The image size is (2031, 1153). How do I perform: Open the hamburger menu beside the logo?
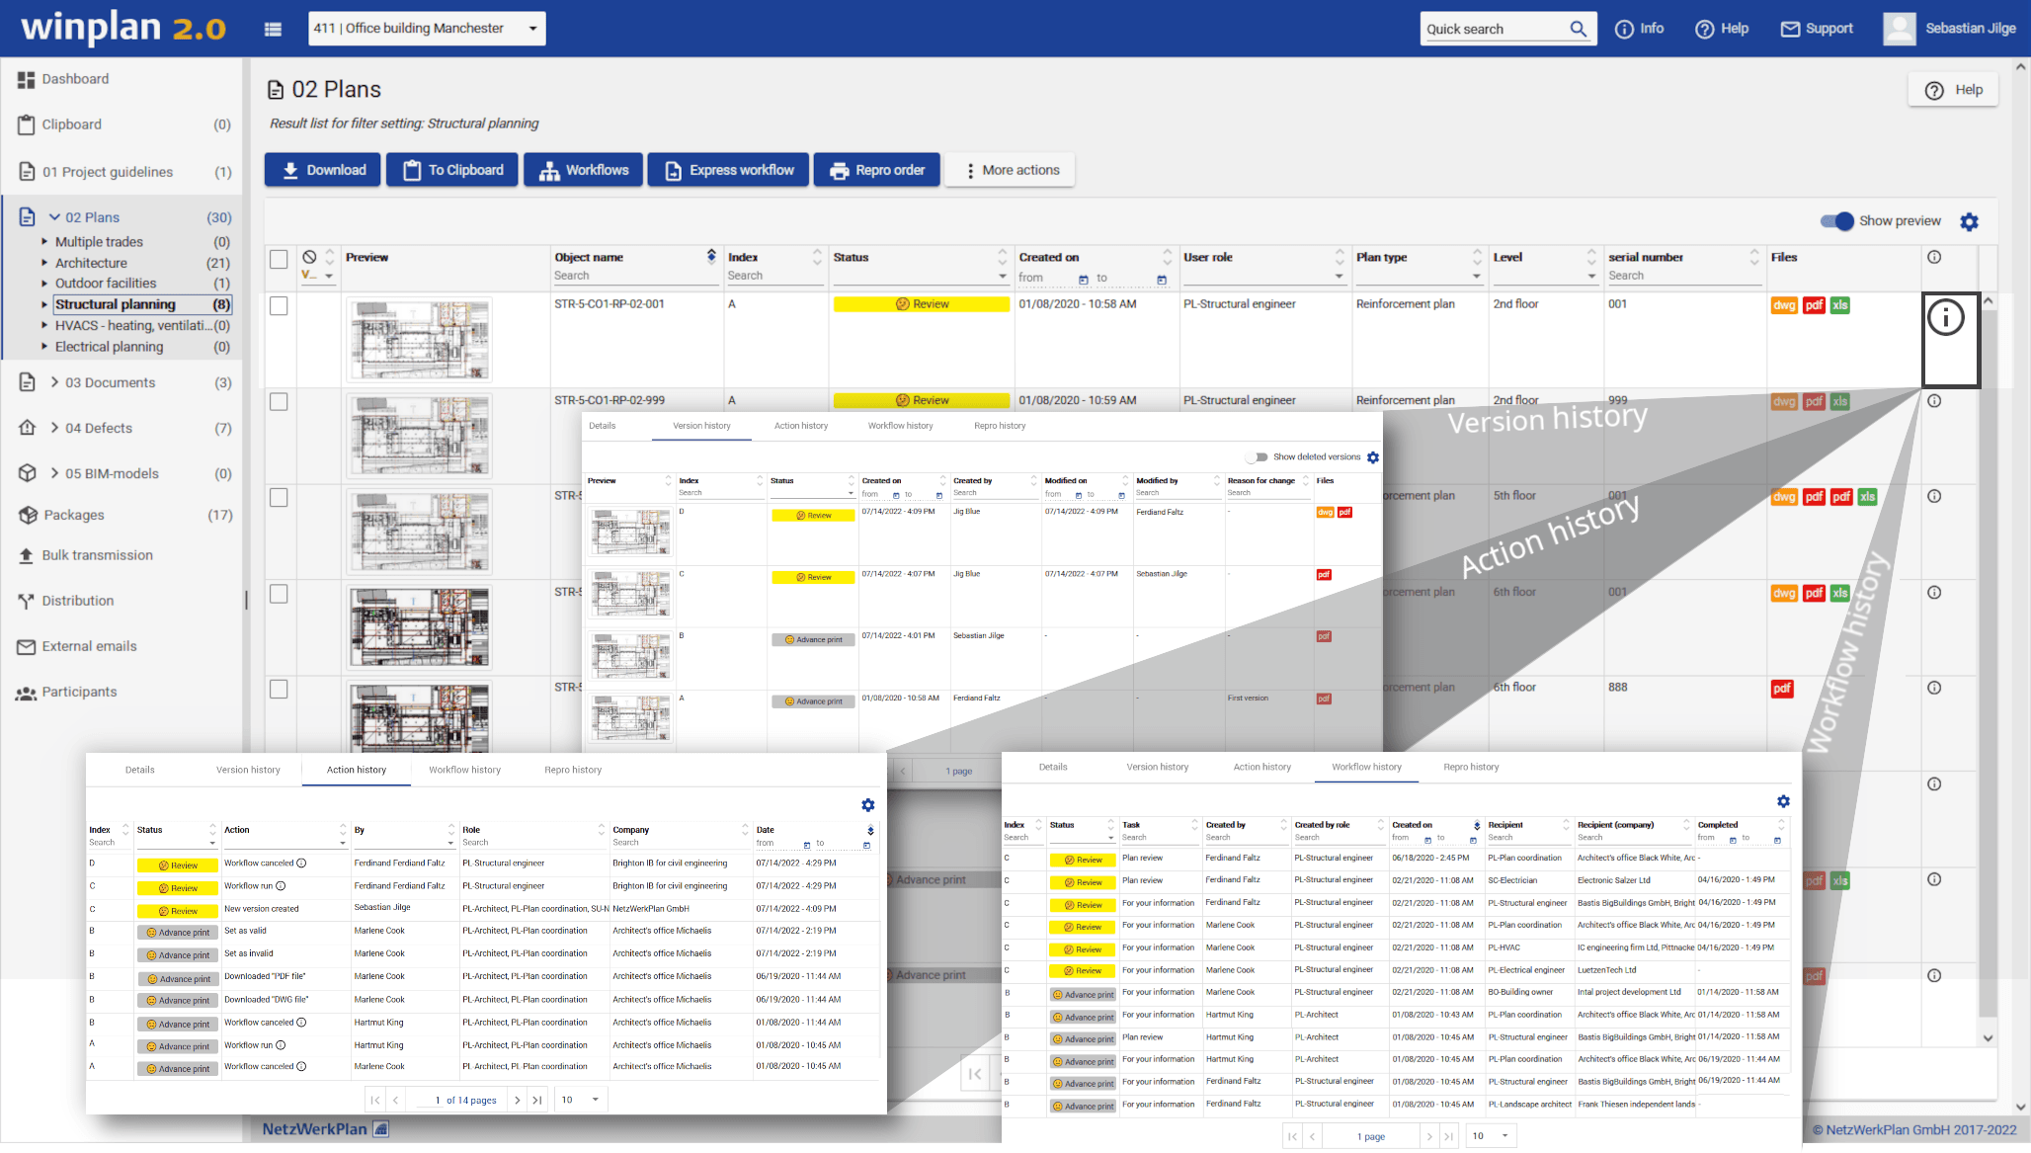(274, 29)
